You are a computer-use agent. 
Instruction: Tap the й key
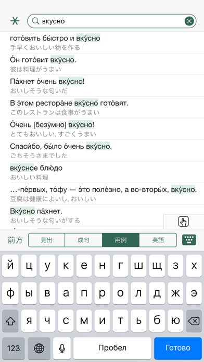pos(10,266)
